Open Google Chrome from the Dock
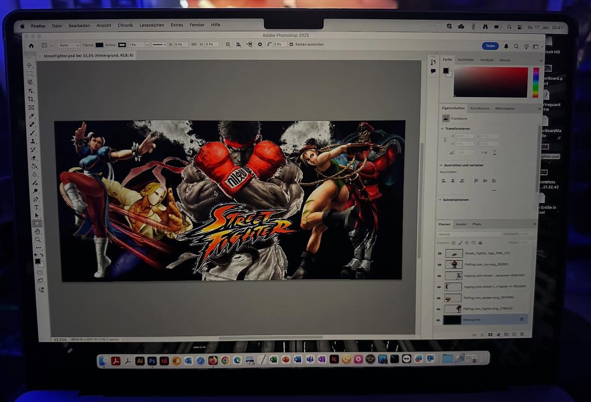This screenshot has width=591, height=402. pos(225,360)
